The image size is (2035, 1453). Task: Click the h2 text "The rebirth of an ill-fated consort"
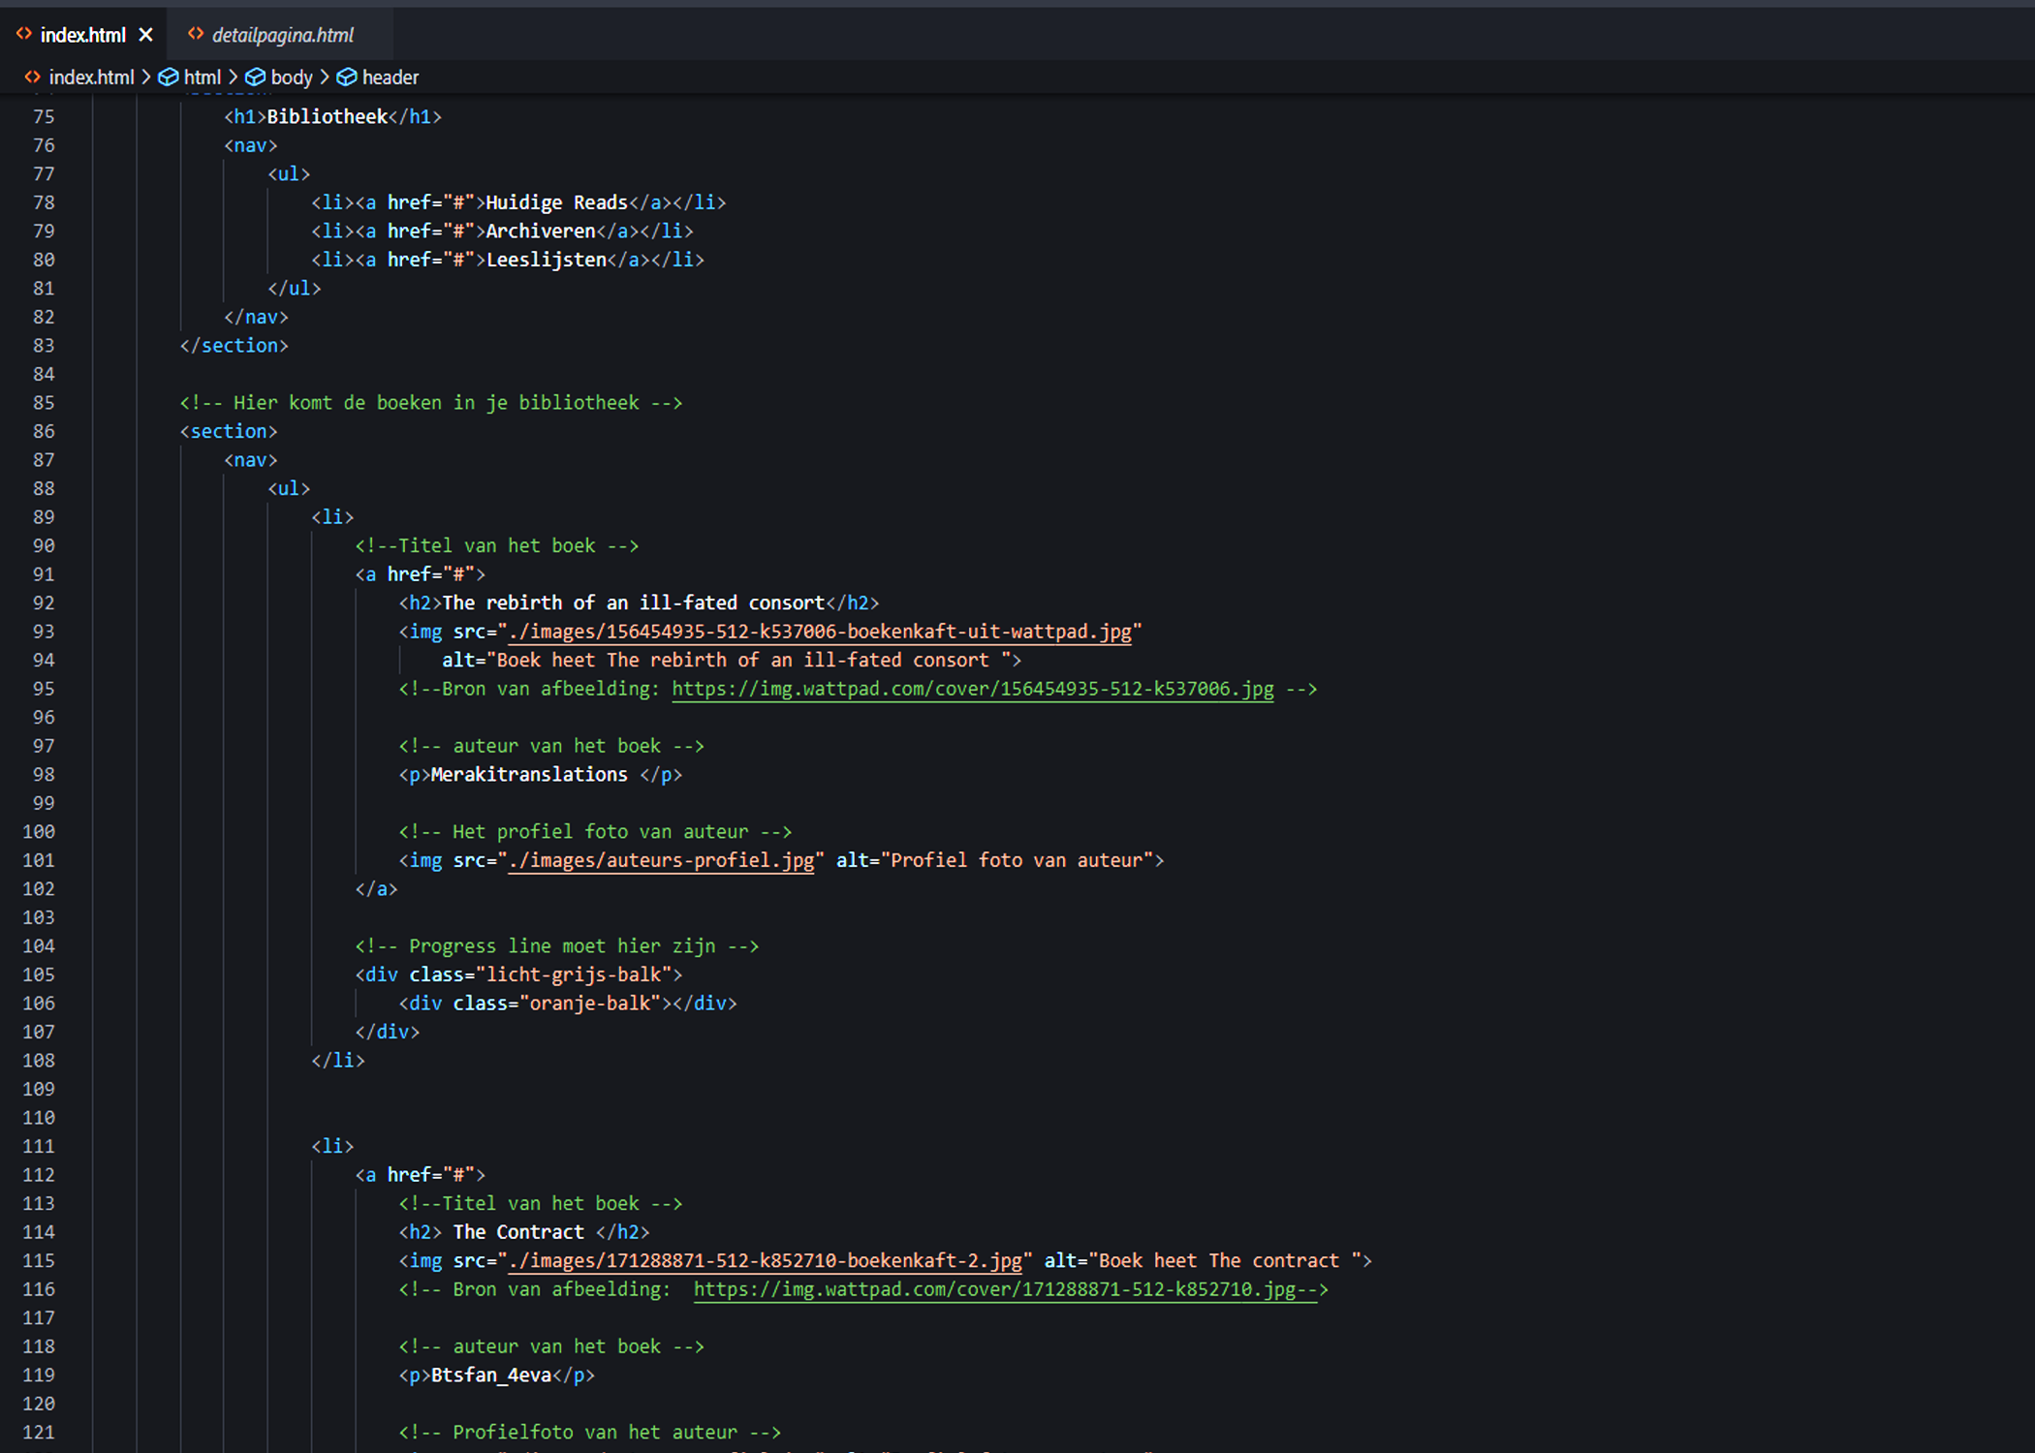(634, 603)
